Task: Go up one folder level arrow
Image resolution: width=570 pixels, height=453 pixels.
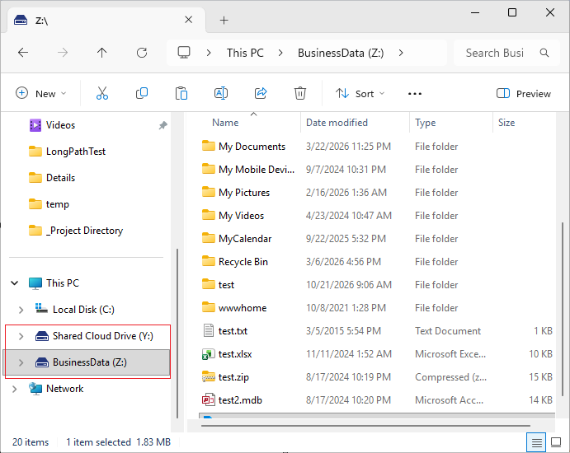Action: coord(101,53)
